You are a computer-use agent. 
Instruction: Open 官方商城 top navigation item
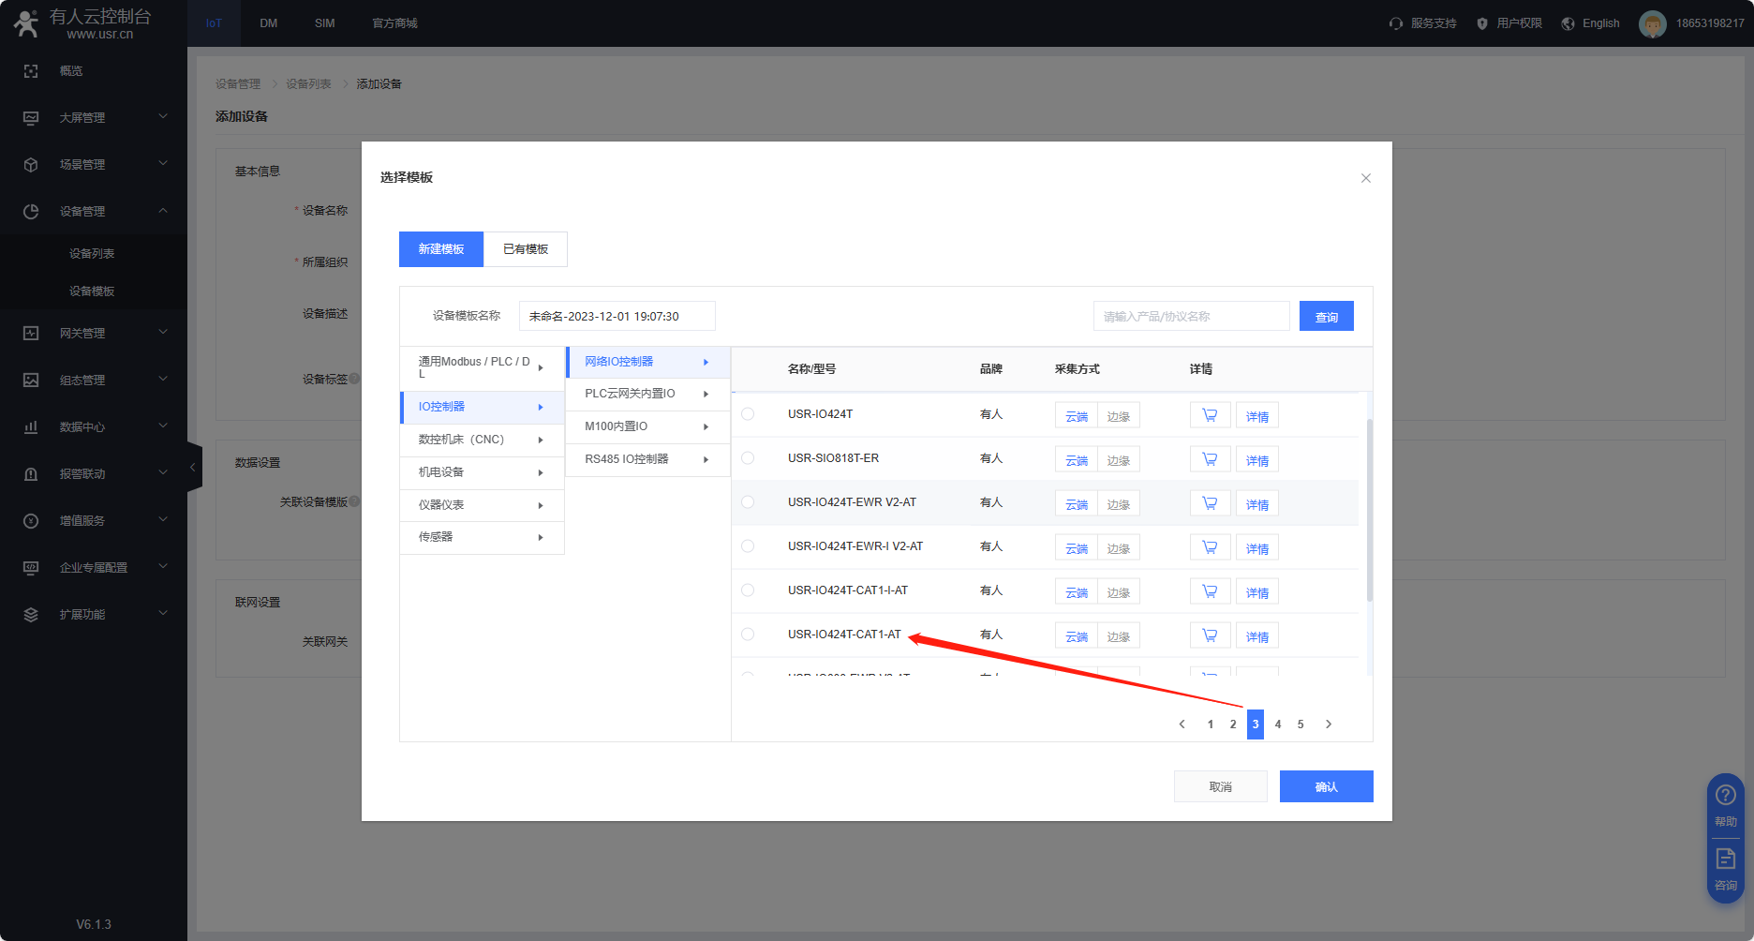pos(394,23)
